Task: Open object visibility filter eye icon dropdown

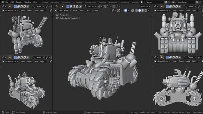Action: (114, 10)
